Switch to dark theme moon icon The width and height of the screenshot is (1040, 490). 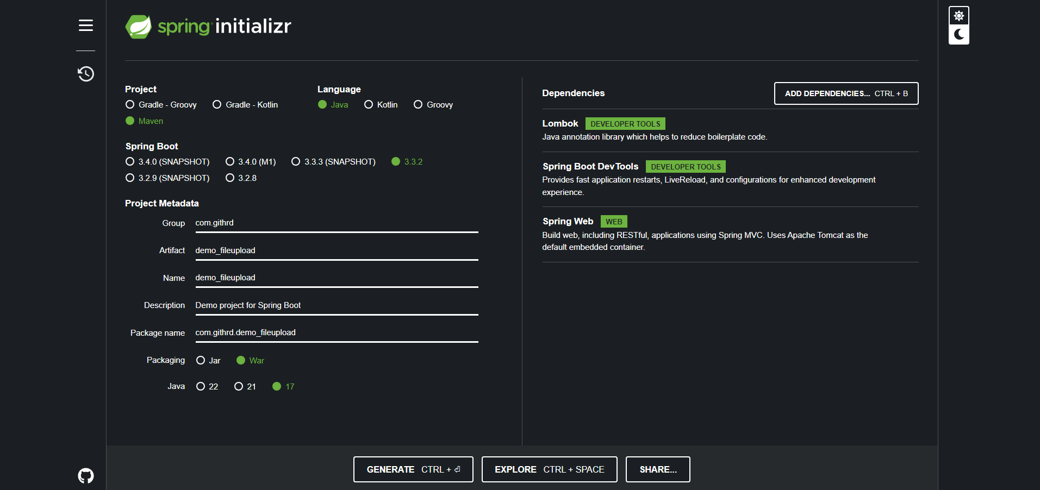959,34
